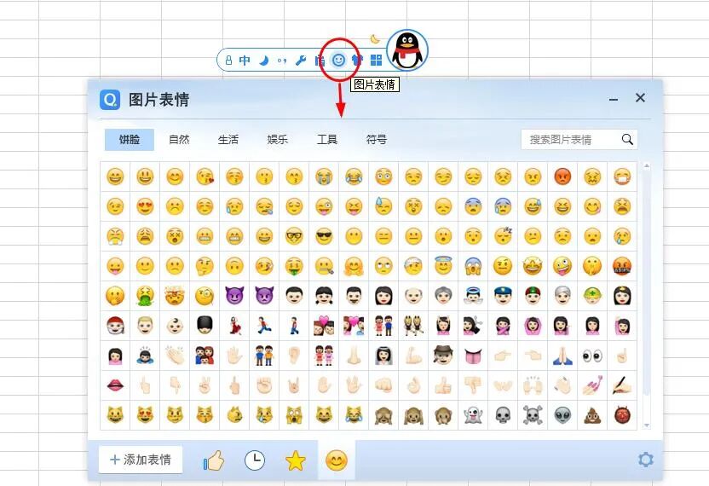
Task: Switch to the 生活 tab
Action: point(228,139)
